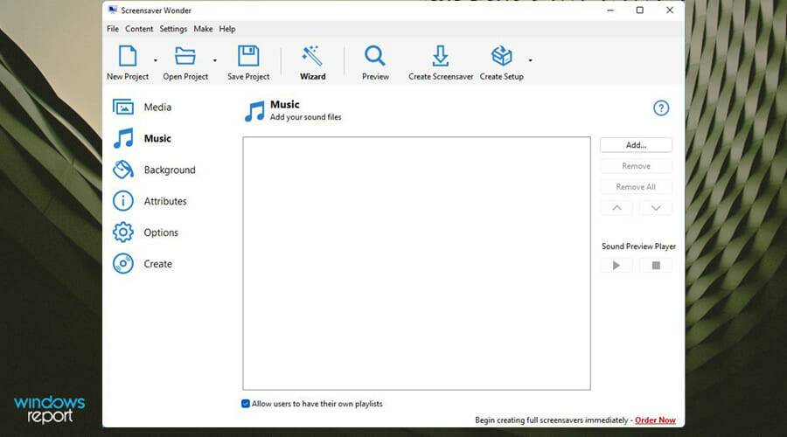Switch to the Background section in sidebar
787x437 pixels.
(x=169, y=170)
